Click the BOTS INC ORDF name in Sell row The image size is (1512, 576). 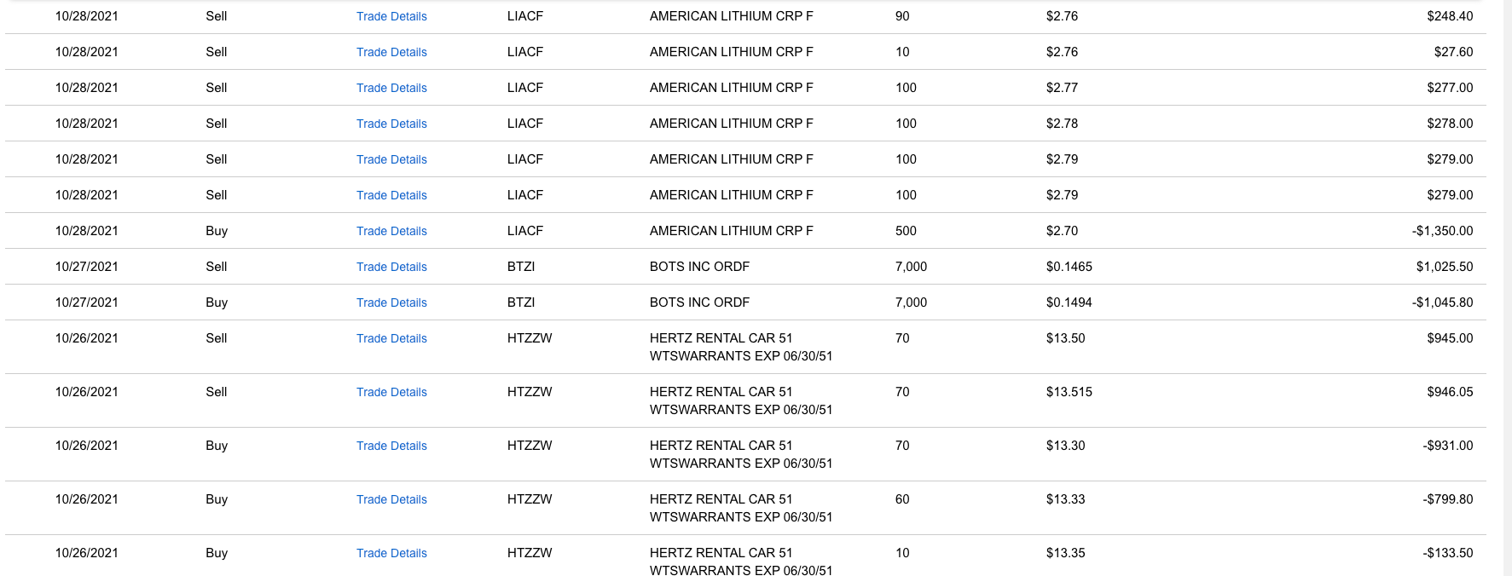699,267
